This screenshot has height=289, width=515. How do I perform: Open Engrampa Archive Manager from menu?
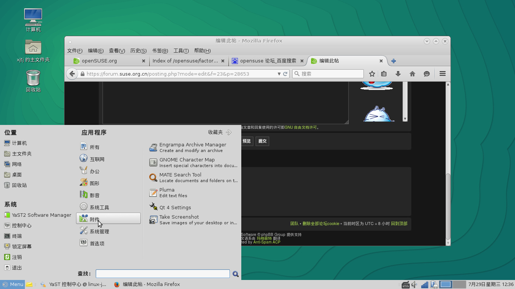click(x=193, y=148)
